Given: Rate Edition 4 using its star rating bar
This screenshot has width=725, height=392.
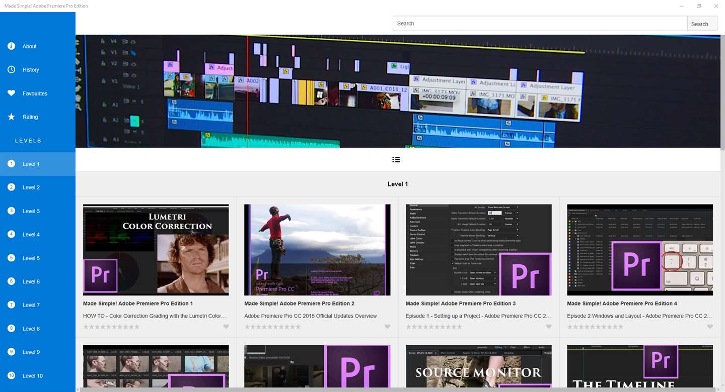Looking at the screenshot, I should [595, 327].
